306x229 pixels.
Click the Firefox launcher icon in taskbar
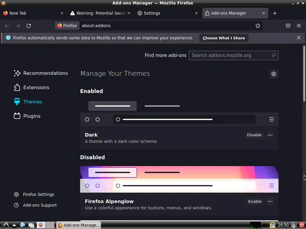coord(41,225)
